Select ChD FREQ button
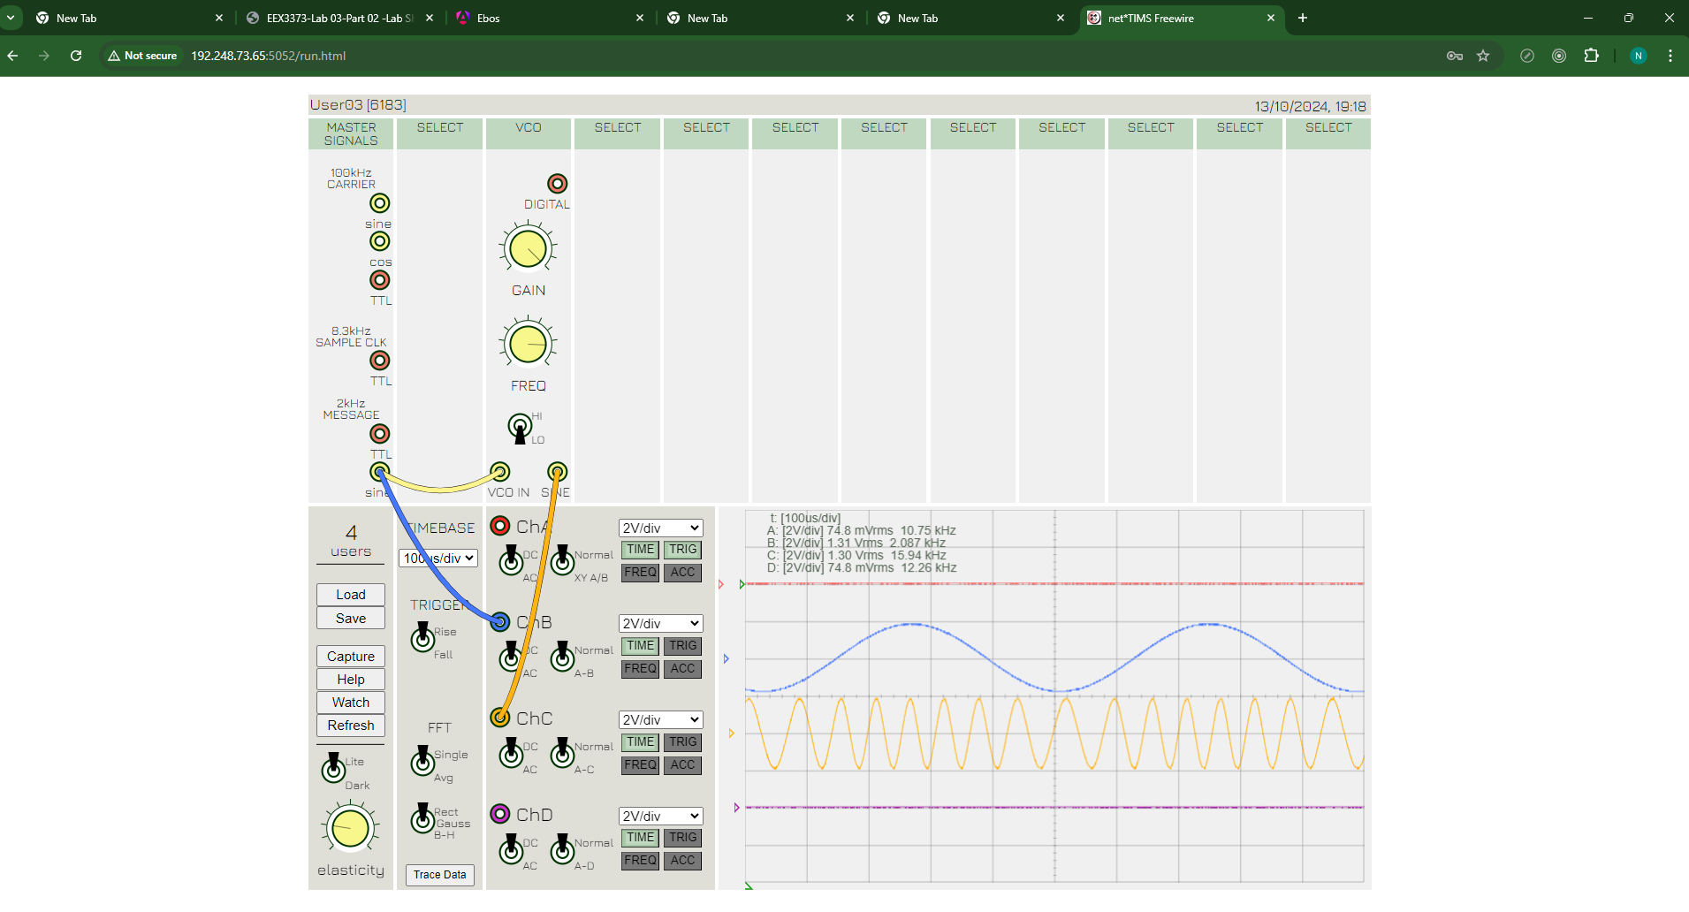 click(x=641, y=861)
